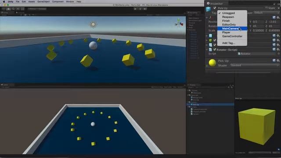Click the Rotator script component icon
The width and height of the screenshot is (281, 158).
coord(211,50)
